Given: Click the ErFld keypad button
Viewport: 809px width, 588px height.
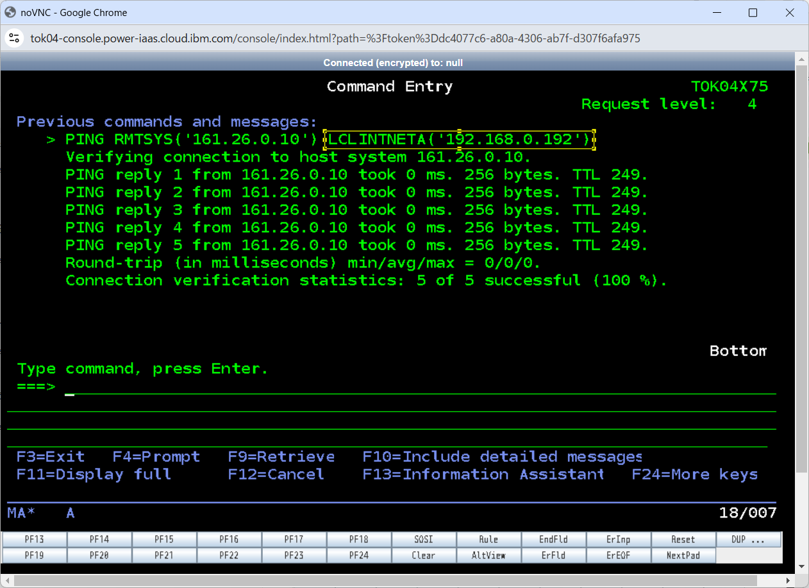Looking at the screenshot, I should pos(553,555).
